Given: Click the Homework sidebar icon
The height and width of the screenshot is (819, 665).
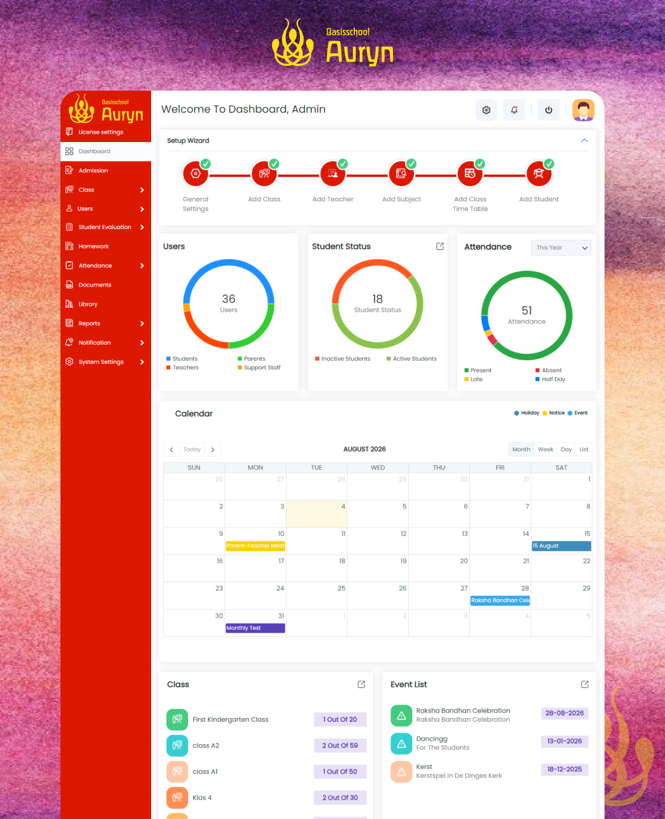Looking at the screenshot, I should [x=70, y=246].
